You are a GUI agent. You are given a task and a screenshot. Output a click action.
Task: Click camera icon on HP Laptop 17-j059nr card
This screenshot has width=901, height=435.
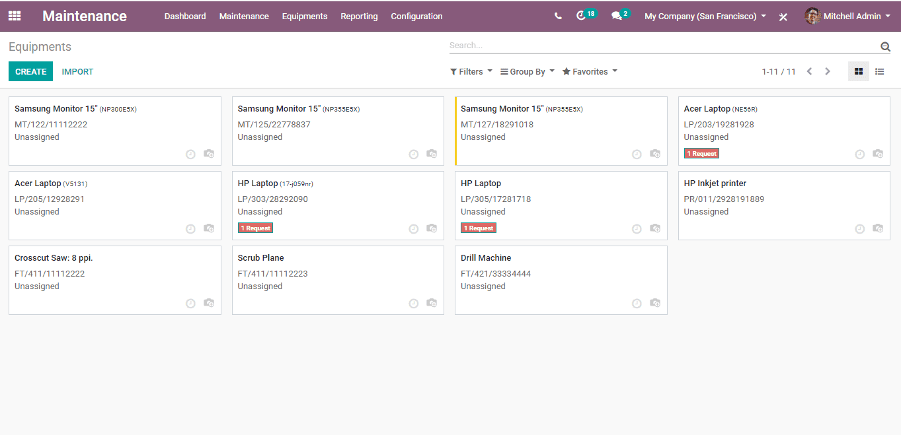pyautogui.click(x=432, y=228)
